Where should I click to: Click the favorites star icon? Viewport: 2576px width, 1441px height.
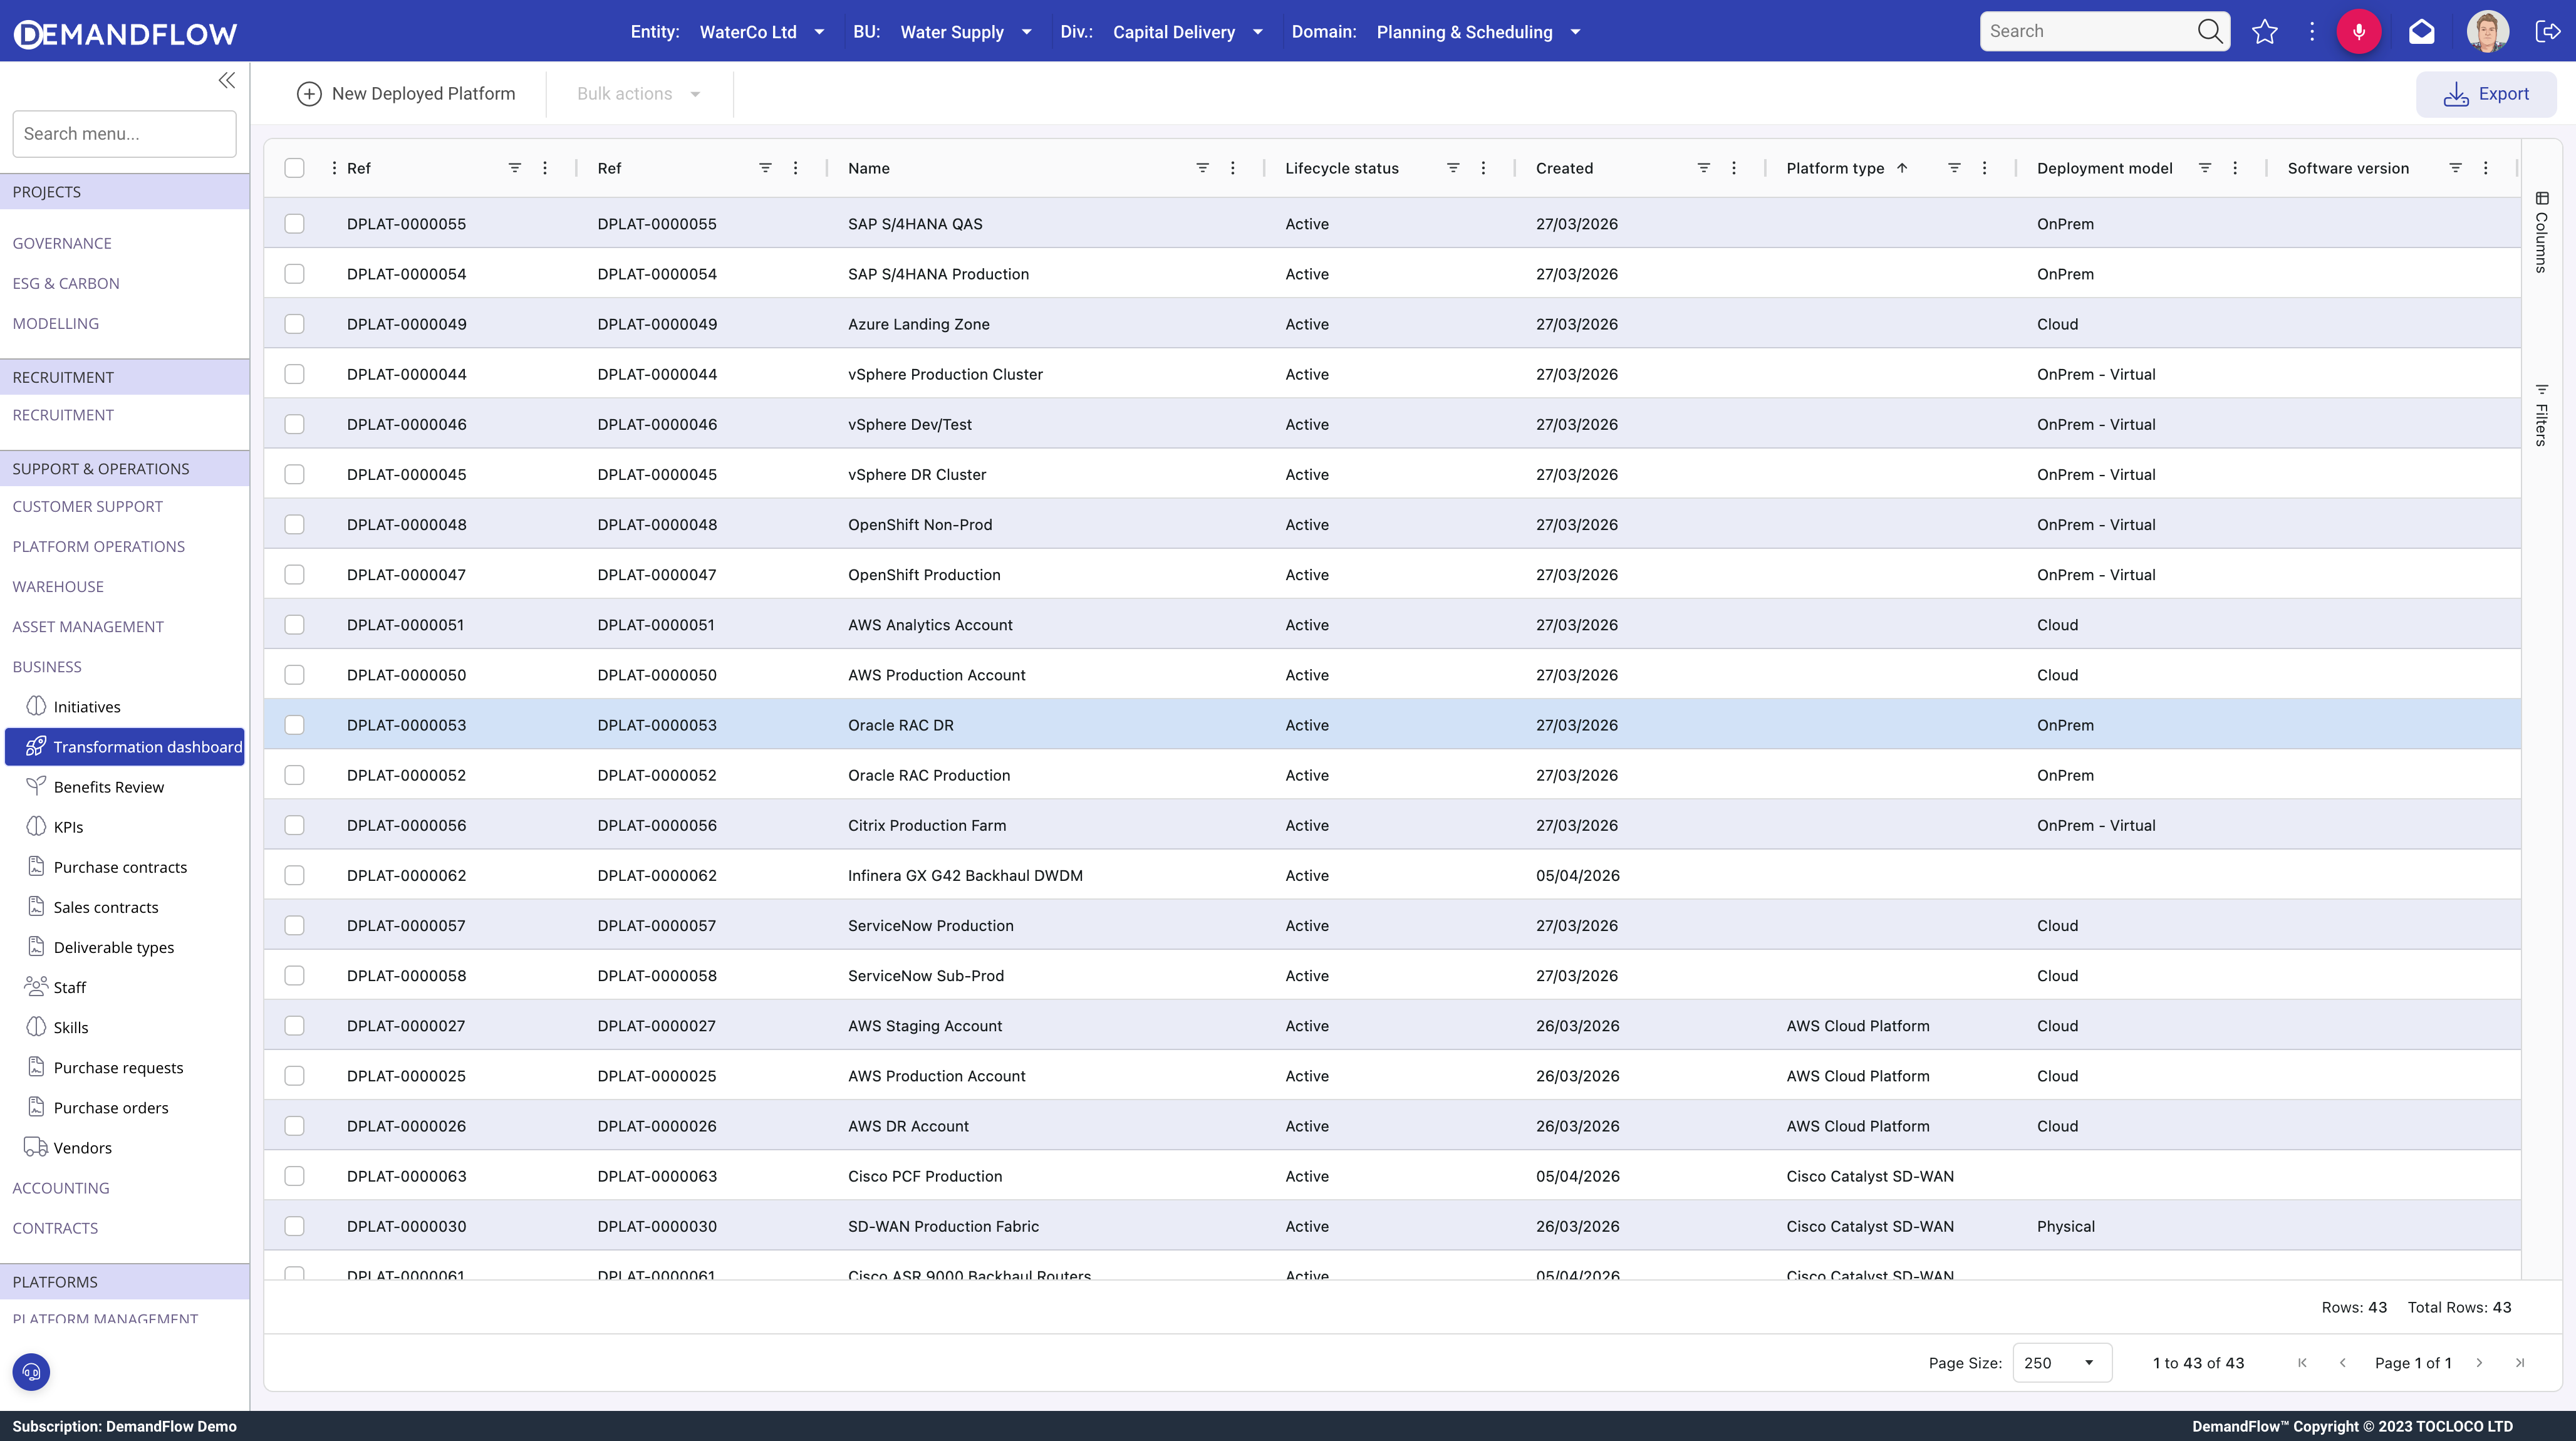2264,32
